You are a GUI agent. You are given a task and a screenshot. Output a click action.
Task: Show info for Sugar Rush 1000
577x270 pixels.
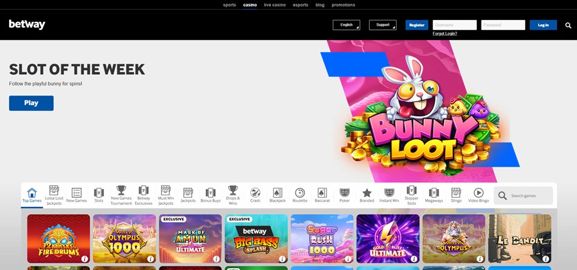coord(348,258)
